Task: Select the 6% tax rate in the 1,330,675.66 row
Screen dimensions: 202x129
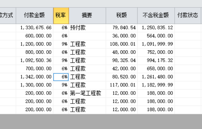Action: tap(61, 28)
